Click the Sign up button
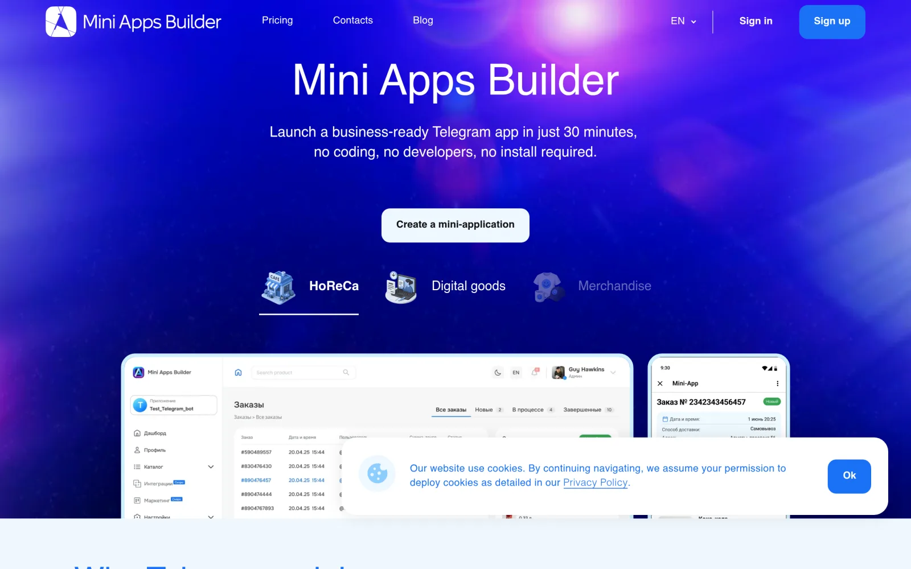911x569 pixels. (832, 22)
